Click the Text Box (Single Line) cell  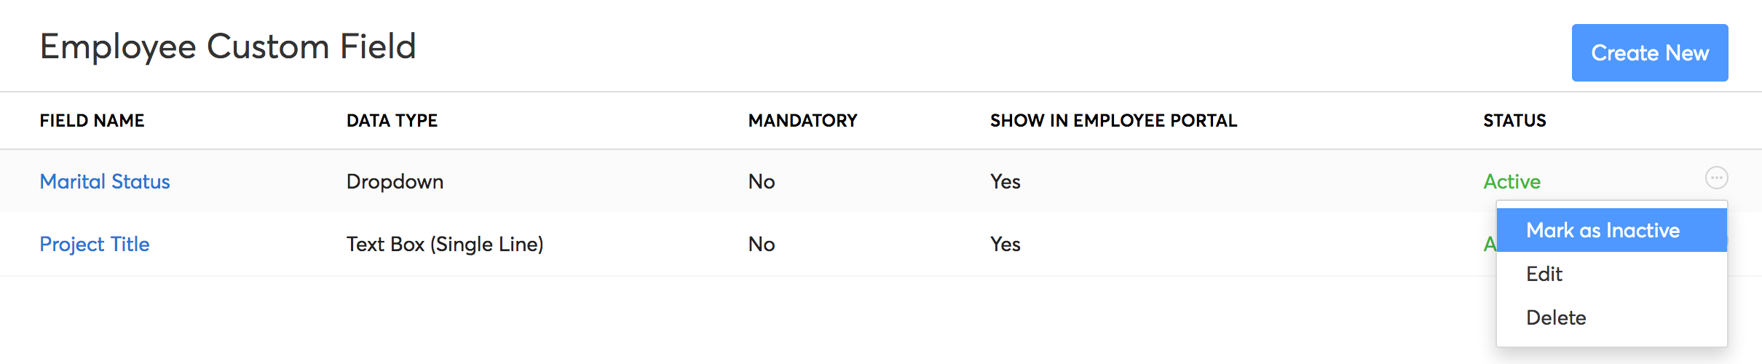pyautogui.click(x=445, y=244)
